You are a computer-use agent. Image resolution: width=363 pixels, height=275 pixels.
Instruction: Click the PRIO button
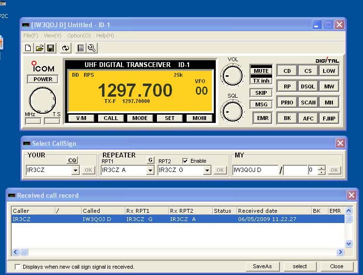click(287, 103)
